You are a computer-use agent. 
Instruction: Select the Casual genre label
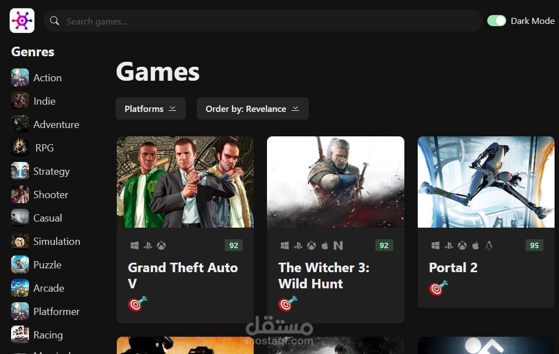(x=48, y=218)
